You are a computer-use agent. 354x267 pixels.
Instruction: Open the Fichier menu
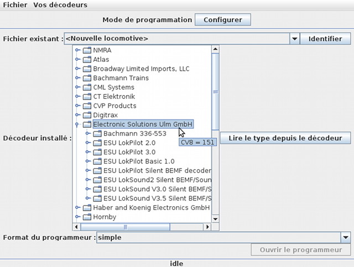pos(15,5)
